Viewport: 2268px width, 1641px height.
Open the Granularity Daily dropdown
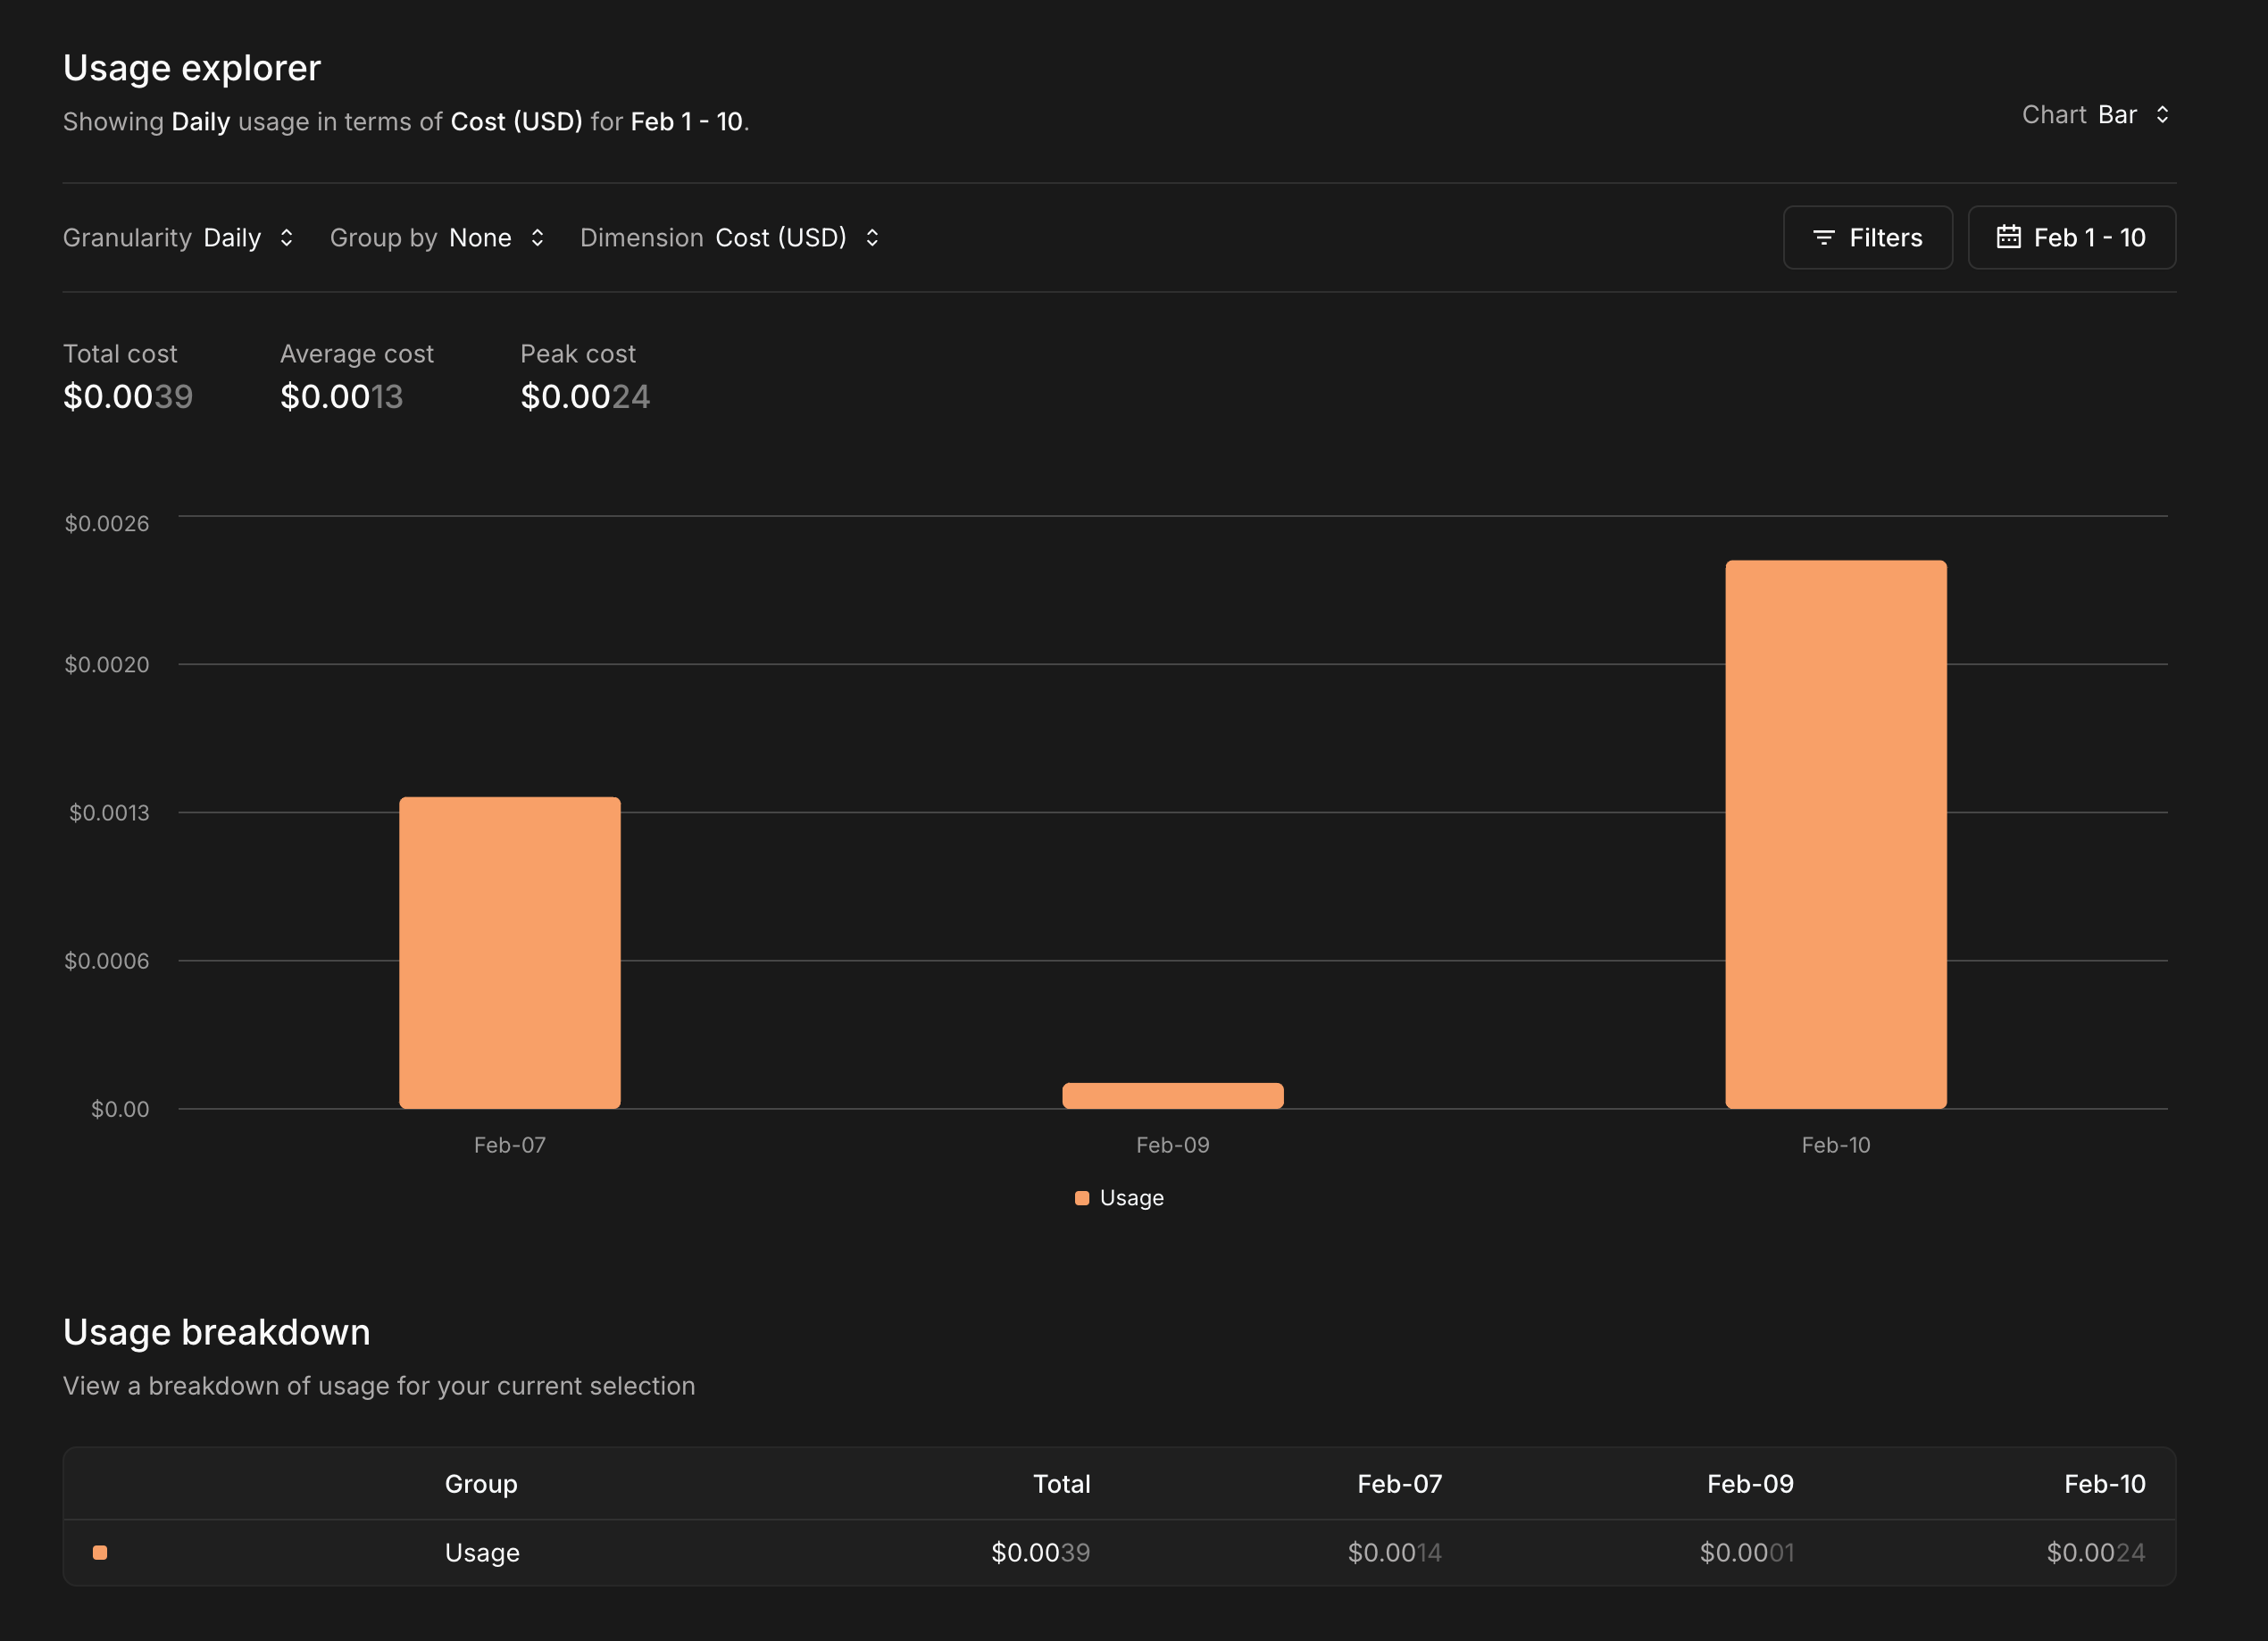(233, 238)
